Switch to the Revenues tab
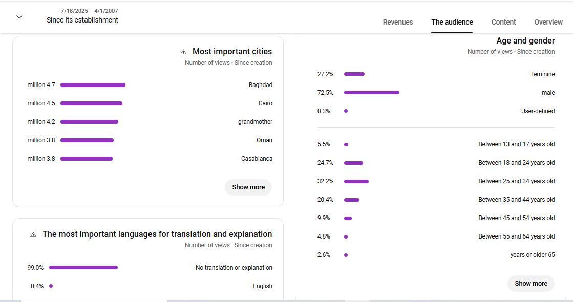Viewport: 573px width, 302px height. click(398, 22)
